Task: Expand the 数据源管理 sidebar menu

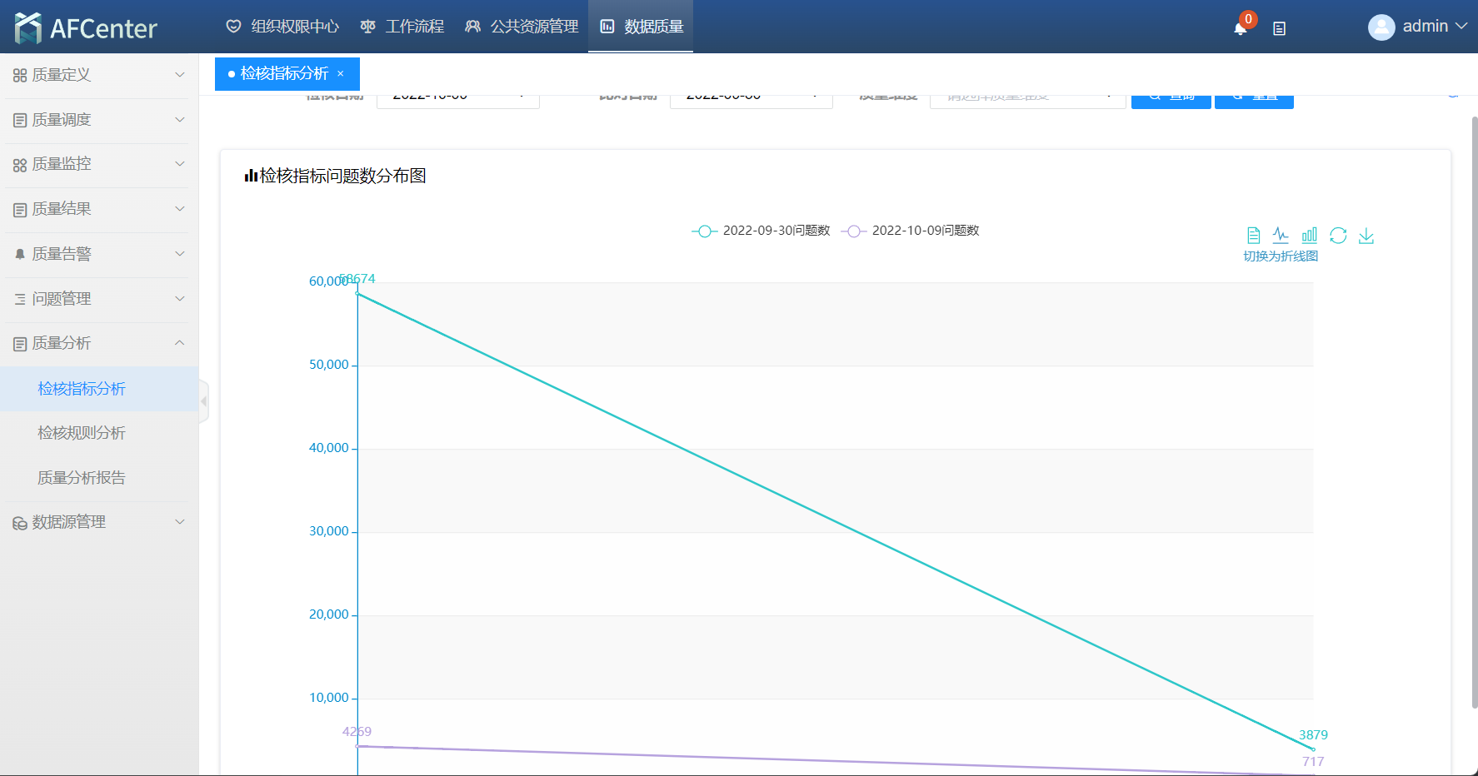Action: [99, 522]
